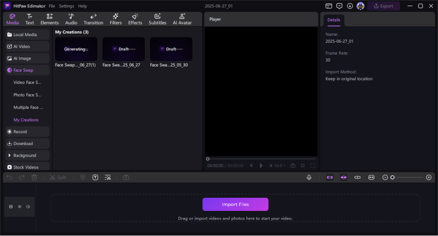This screenshot has width=438, height=236.
Task: Click the Delete trash icon
Action: [x=34, y=178]
